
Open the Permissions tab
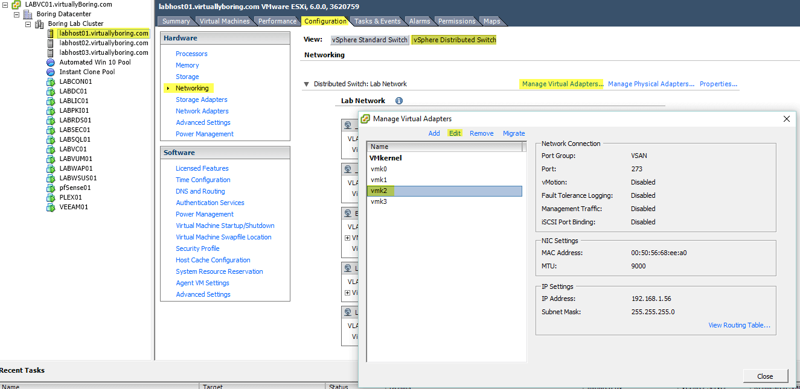pos(457,21)
